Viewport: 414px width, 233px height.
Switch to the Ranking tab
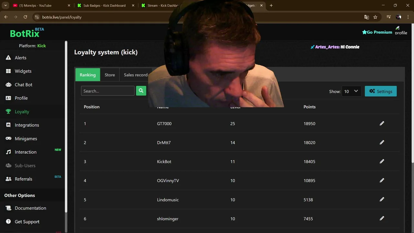tap(88, 75)
